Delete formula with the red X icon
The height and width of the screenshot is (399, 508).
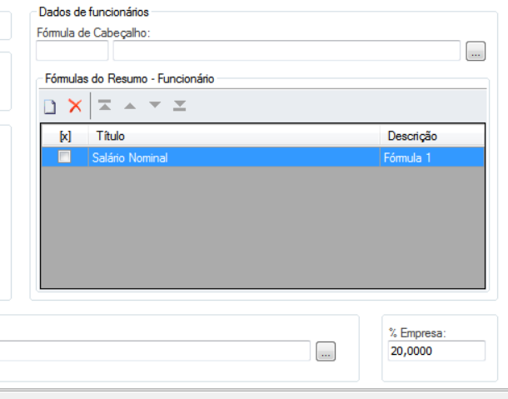pyautogui.click(x=75, y=106)
